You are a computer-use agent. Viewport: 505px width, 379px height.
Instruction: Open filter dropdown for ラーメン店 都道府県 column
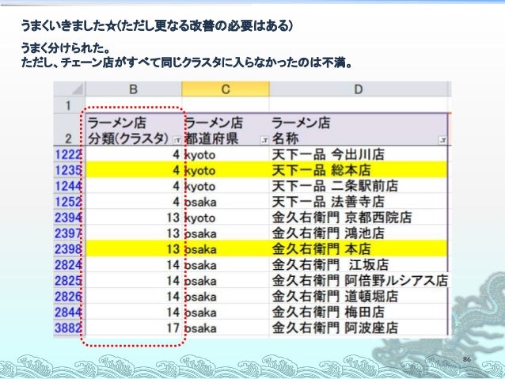coord(264,140)
